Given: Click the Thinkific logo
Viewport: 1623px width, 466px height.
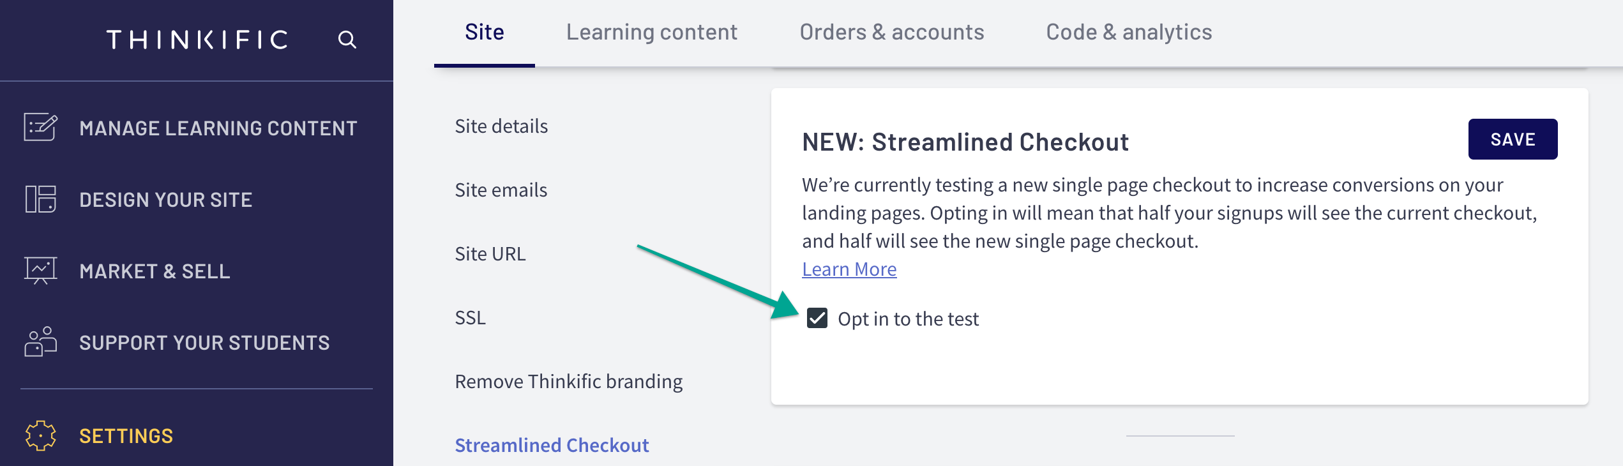Looking at the screenshot, I should 197,40.
